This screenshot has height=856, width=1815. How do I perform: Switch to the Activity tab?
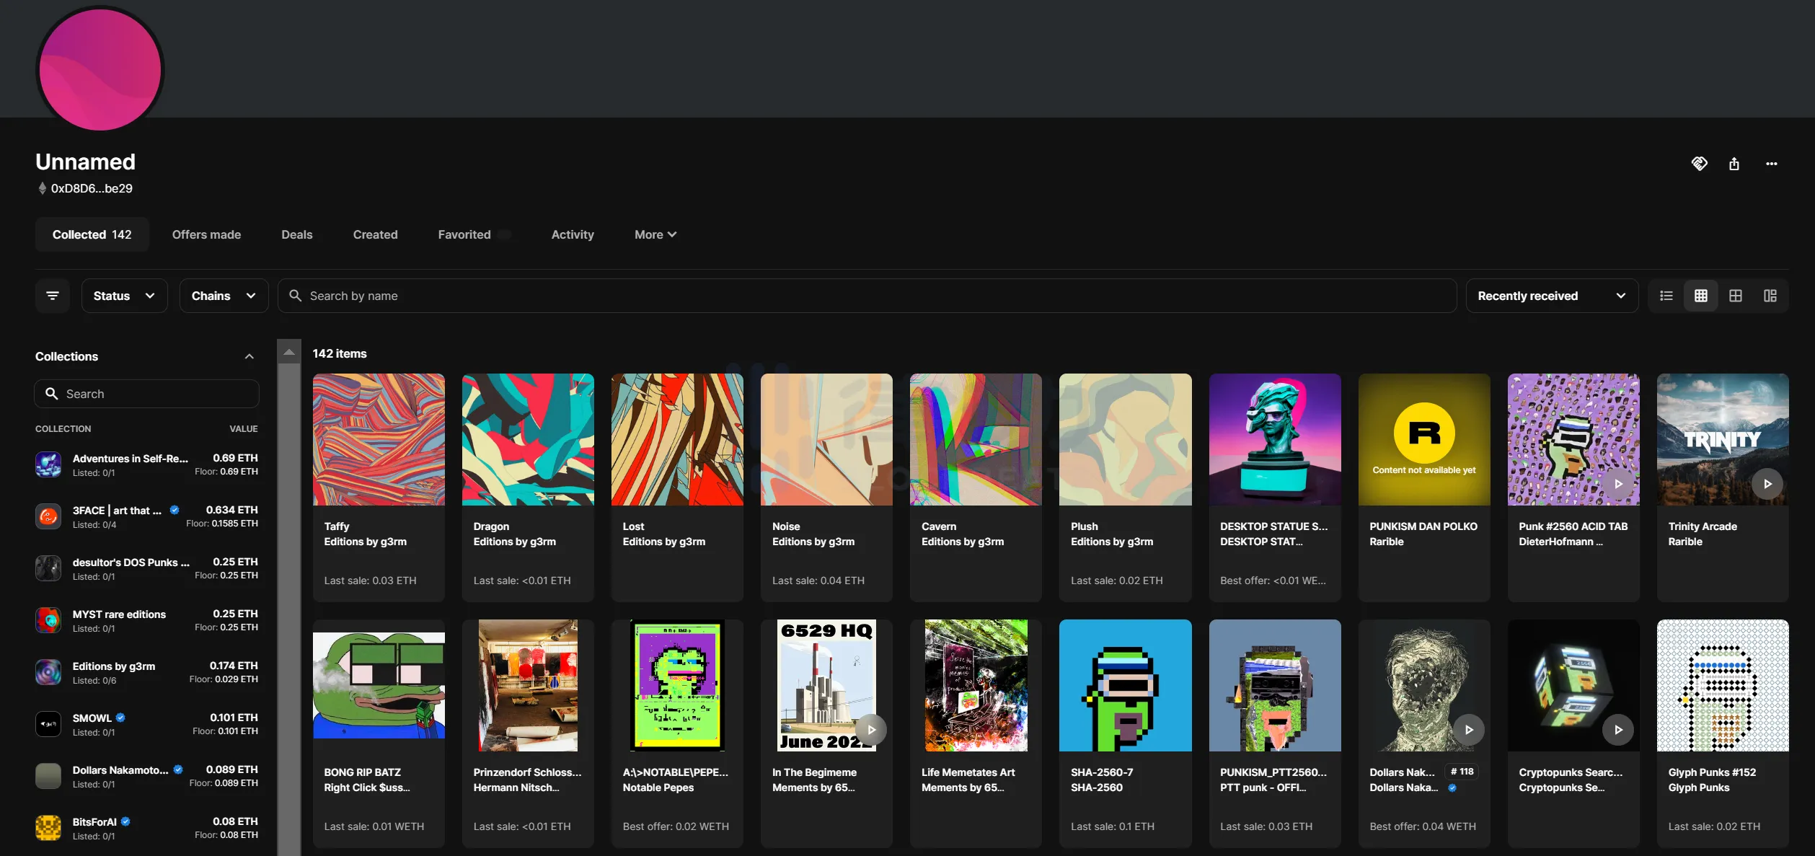(572, 234)
